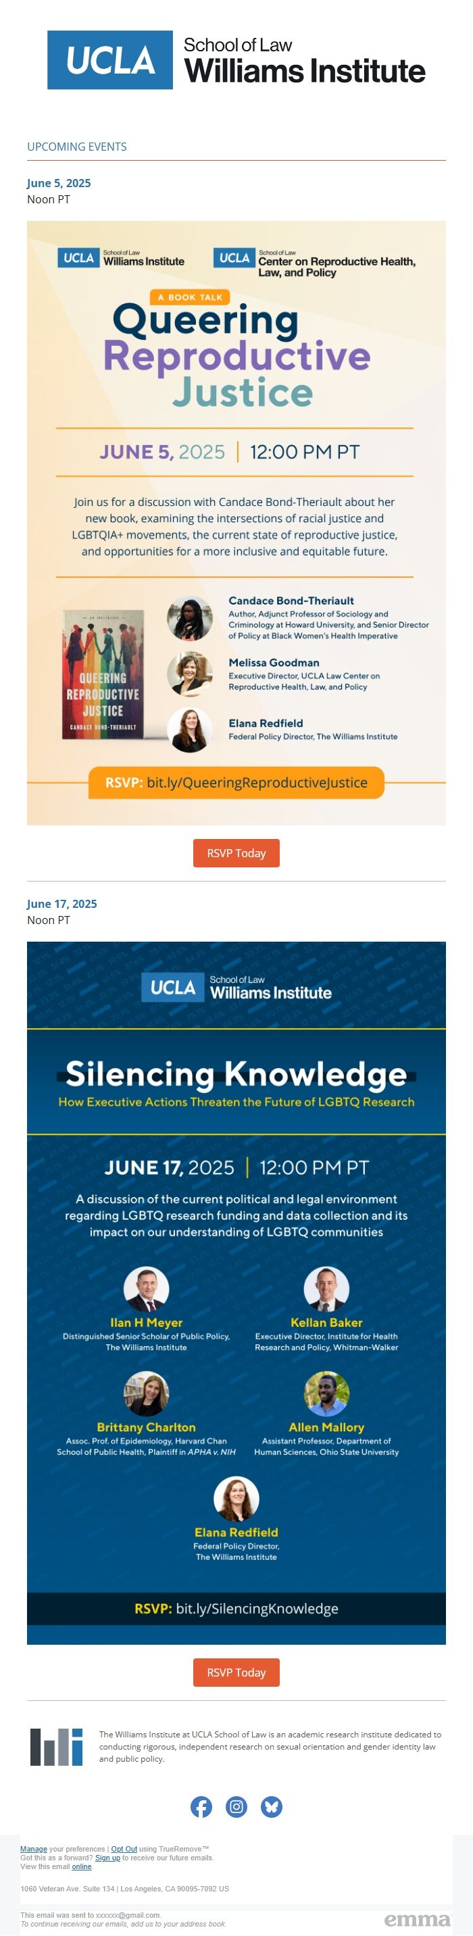Open the Facebook social icon
The image size is (473, 1936).
coord(201,1806)
